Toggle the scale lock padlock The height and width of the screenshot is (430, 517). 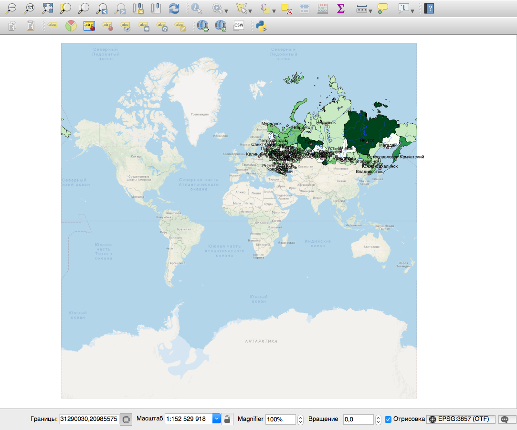point(227,419)
